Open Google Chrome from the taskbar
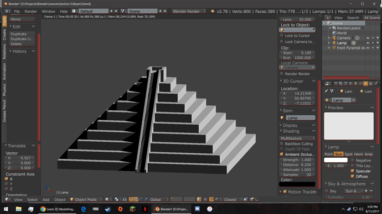 pyautogui.click(x=58, y=209)
